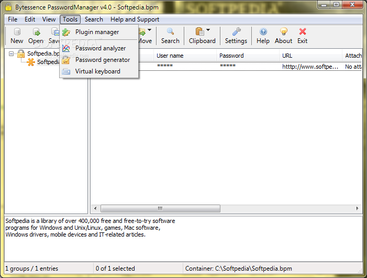Choose Password generator from Tools menu
Viewport: 367px width, 278px height.
(x=99, y=60)
